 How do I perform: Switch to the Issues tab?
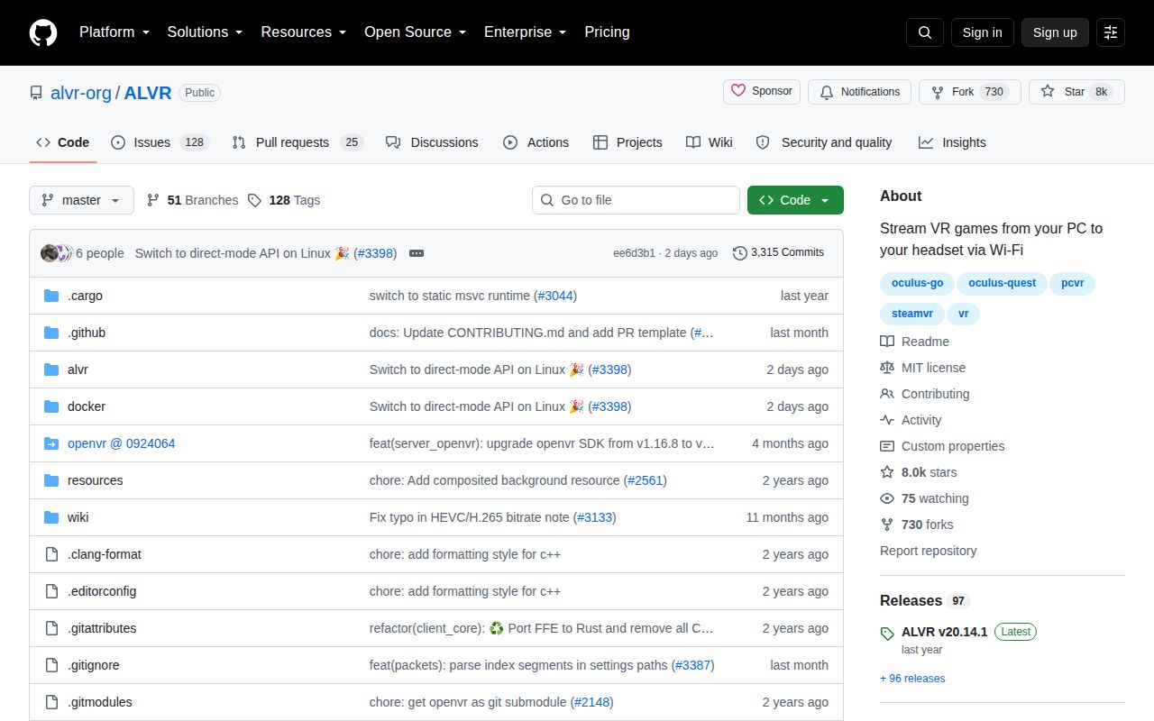coord(160,142)
